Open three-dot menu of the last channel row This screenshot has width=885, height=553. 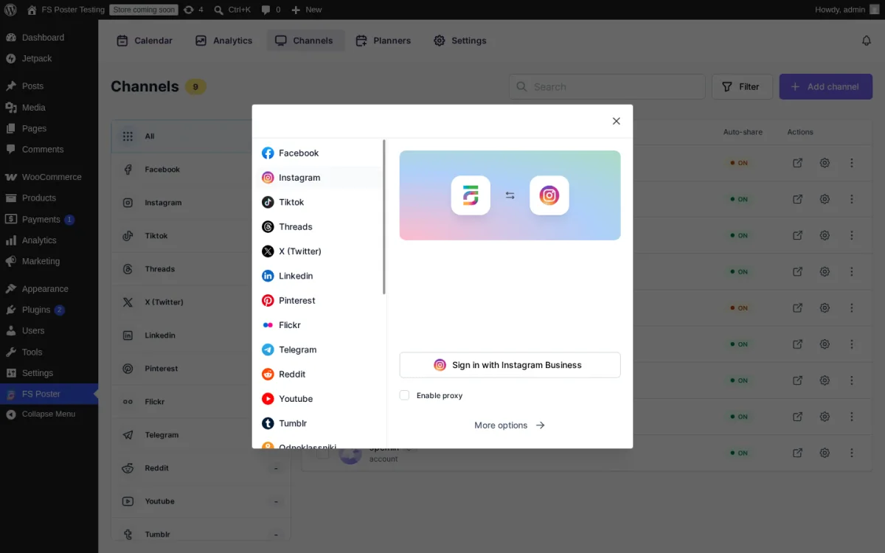point(852,453)
